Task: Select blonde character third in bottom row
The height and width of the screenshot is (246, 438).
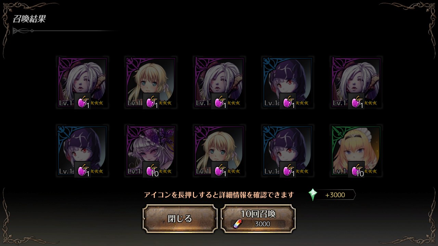Action: pos(219,151)
